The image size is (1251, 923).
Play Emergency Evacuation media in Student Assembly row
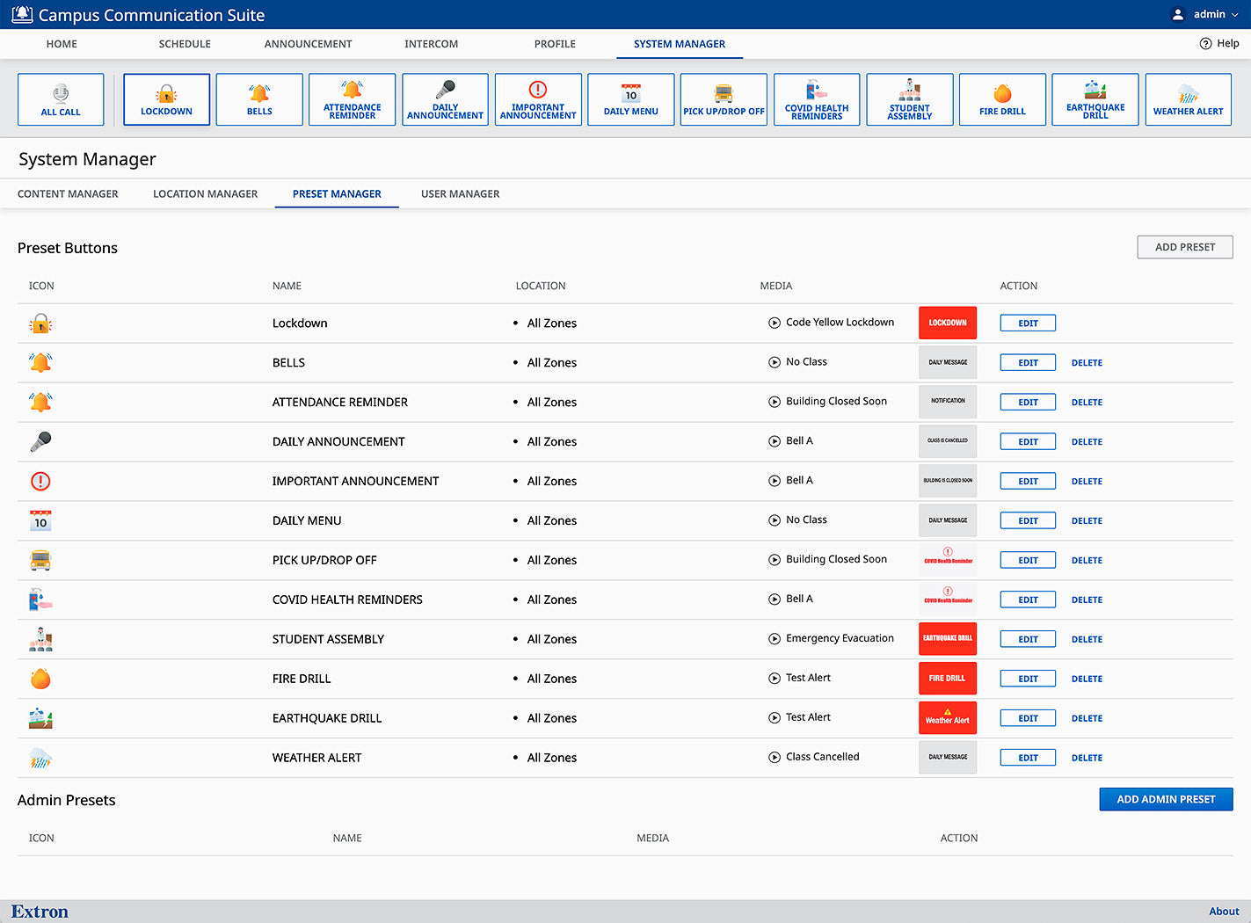775,639
